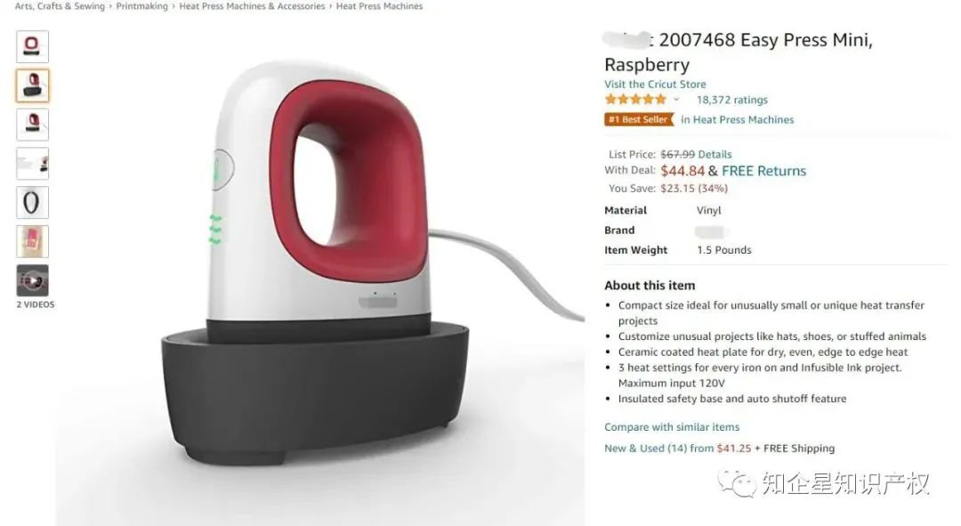Select the third product thumbnail image

click(33, 125)
